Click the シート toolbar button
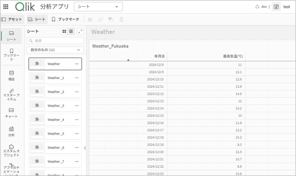 pos(37,19)
